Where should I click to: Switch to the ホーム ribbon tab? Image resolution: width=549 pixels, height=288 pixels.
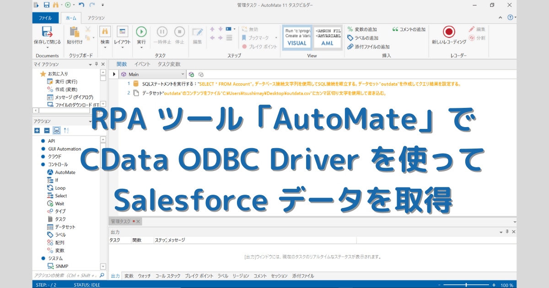[x=71, y=18]
